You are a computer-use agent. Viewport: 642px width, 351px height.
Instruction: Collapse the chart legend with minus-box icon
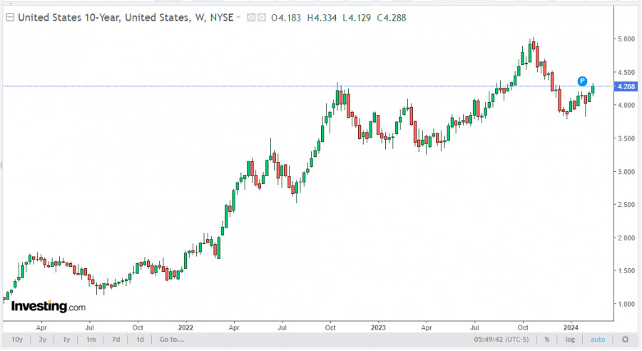pyautogui.click(x=10, y=17)
